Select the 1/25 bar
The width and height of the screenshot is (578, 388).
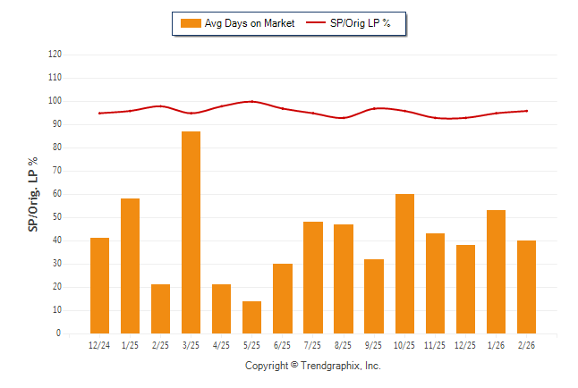(x=130, y=266)
